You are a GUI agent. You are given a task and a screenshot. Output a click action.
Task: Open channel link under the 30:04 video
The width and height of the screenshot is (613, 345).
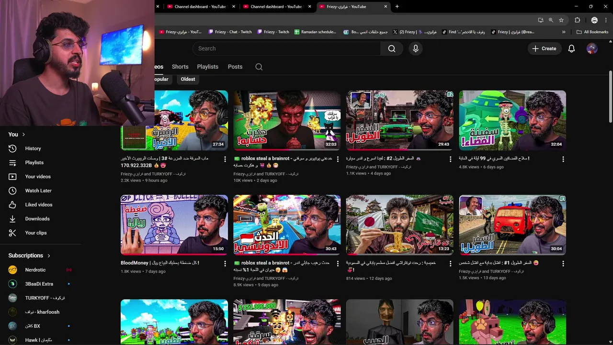tap(491, 271)
